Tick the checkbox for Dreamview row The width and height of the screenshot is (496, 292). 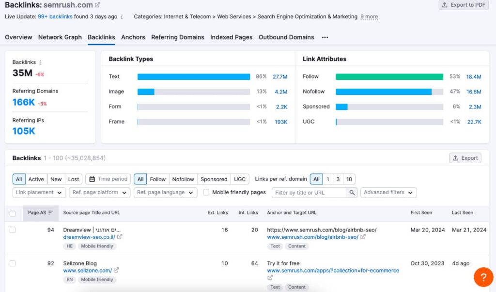13,230
